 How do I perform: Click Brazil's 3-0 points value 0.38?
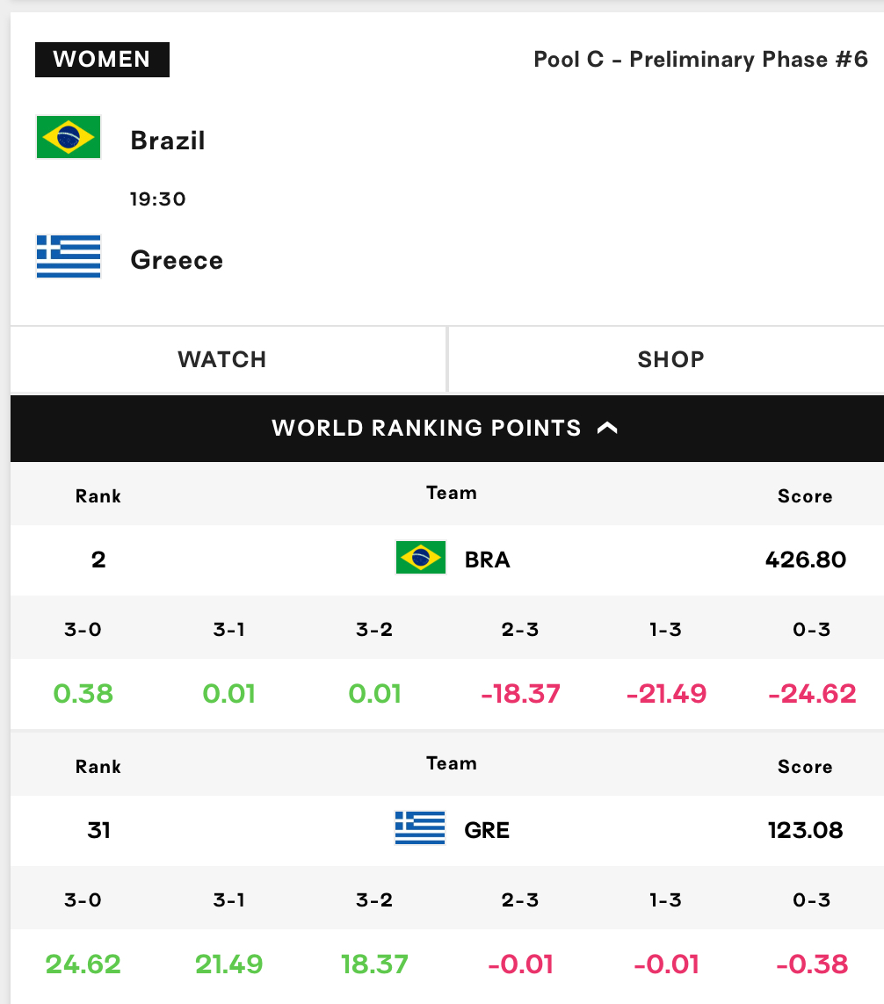pyautogui.click(x=83, y=693)
